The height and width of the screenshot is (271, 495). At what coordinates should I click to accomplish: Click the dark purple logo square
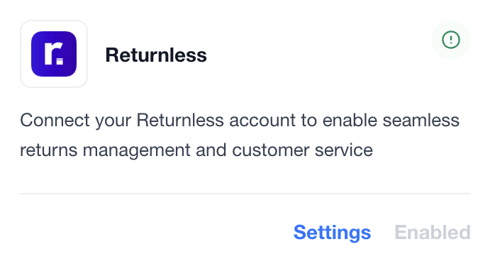pyautogui.click(x=54, y=54)
